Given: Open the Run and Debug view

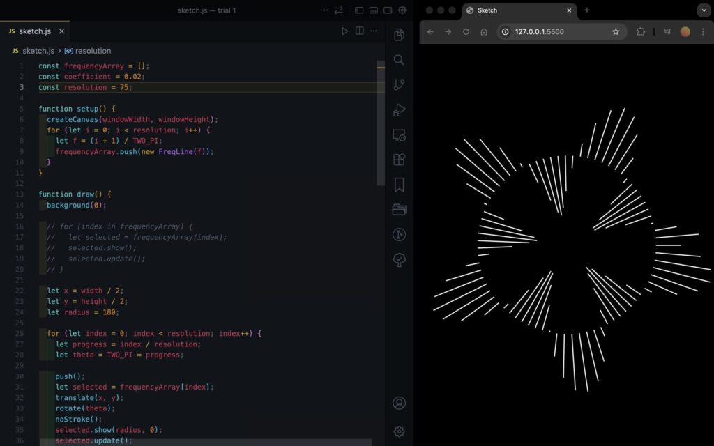Looking at the screenshot, I should pyautogui.click(x=400, y=109).
